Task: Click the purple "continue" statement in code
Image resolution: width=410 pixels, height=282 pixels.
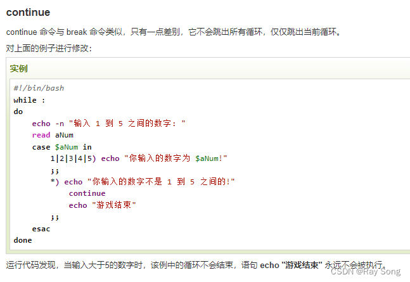Action: (x=87, y=193)
